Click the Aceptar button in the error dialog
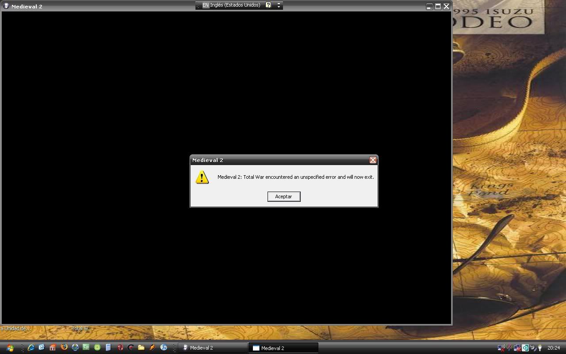Viewport: 566px width, 354px height. [283, 196]
